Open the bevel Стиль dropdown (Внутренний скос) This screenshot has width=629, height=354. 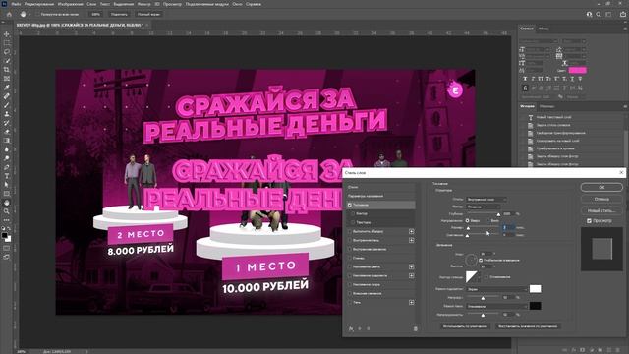(x=486, y=199)
